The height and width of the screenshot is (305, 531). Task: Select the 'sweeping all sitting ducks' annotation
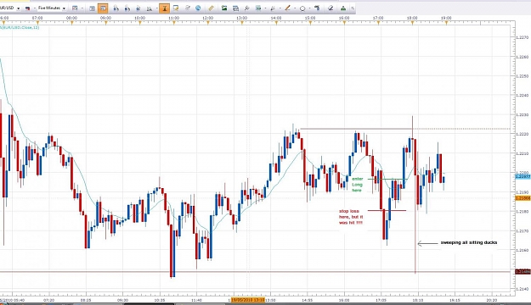tap(469, 242)
